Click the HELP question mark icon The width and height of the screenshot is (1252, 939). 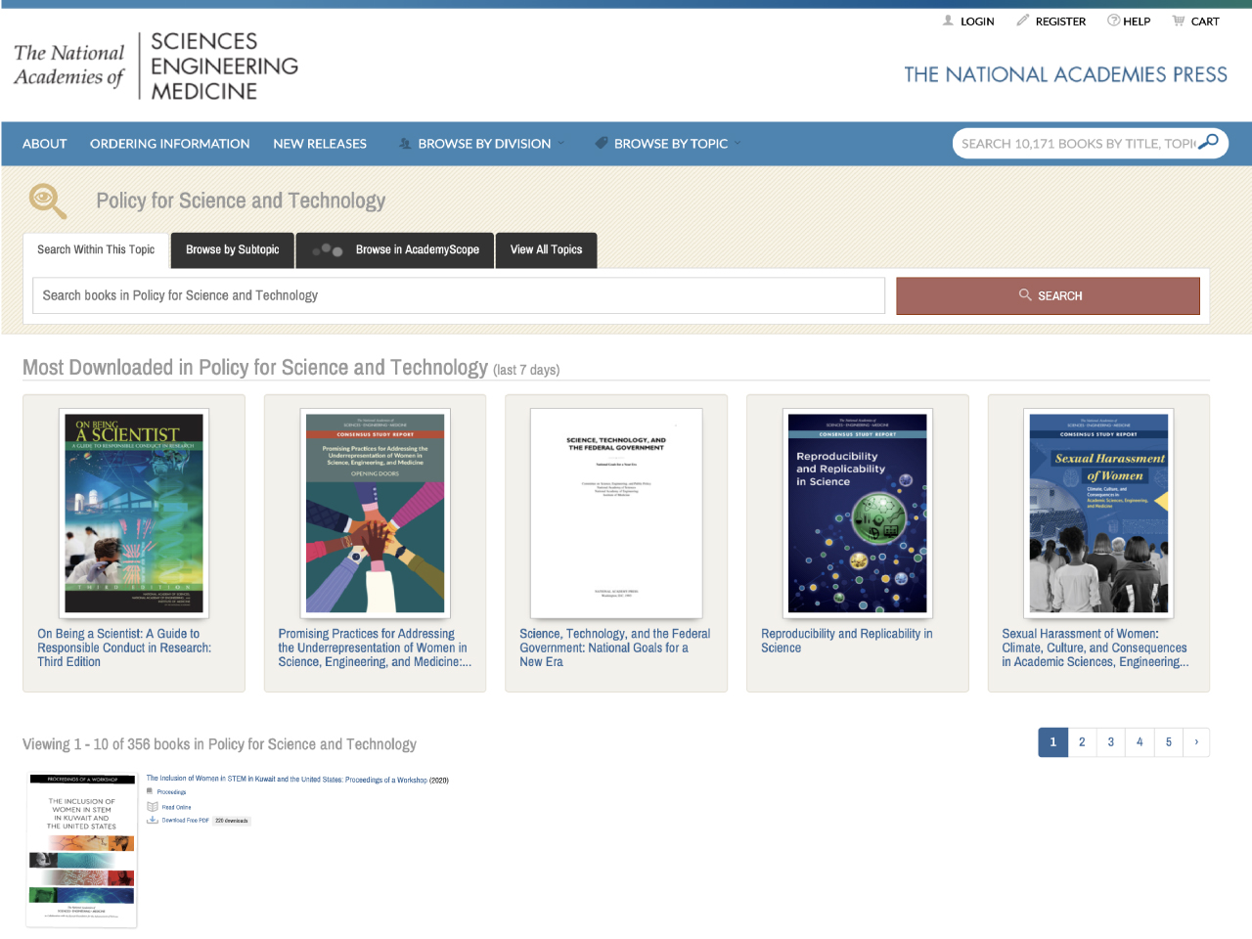click(x=1113, y=21)
